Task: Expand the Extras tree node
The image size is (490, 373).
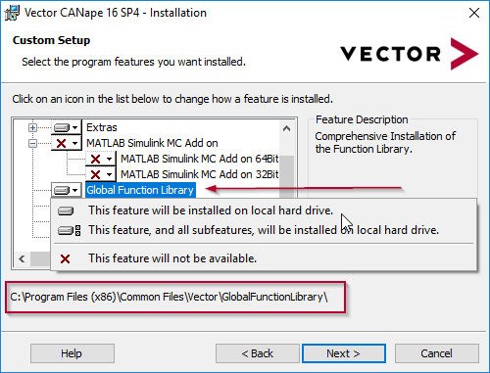Action: (32, 127)
